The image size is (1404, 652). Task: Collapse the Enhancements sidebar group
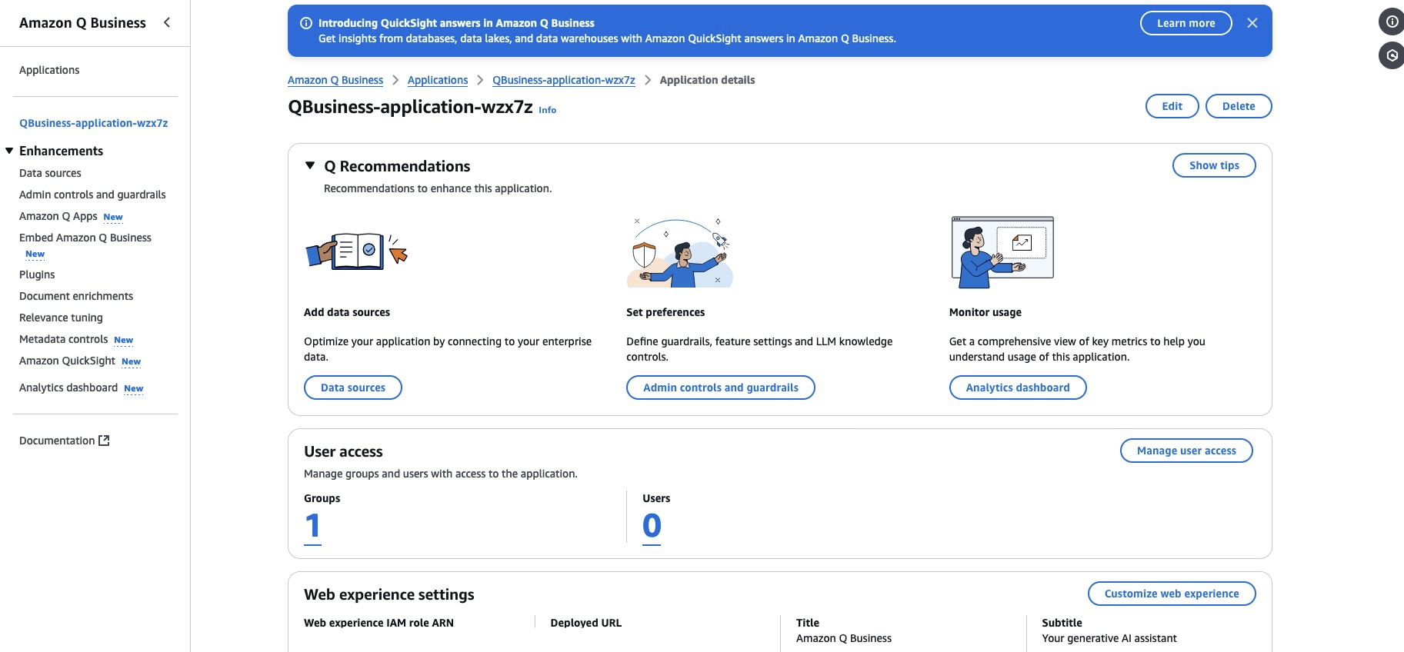(x=9, y=151)
